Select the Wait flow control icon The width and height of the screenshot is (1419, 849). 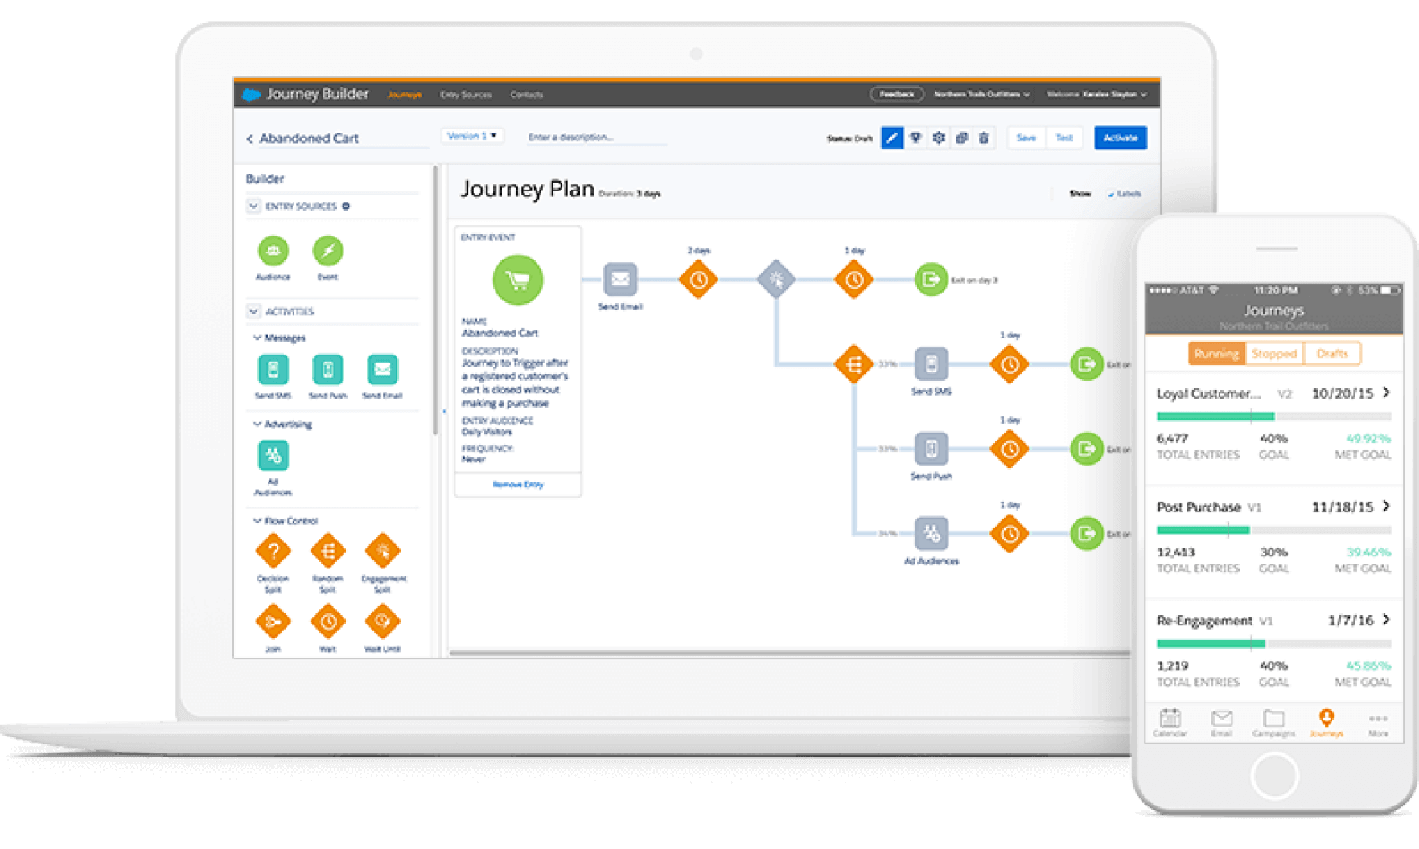(327, 621)
